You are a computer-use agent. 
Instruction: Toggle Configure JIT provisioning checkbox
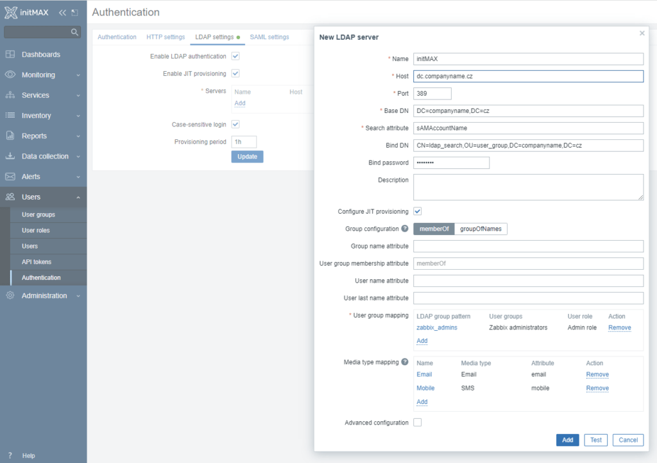point(418,211)
